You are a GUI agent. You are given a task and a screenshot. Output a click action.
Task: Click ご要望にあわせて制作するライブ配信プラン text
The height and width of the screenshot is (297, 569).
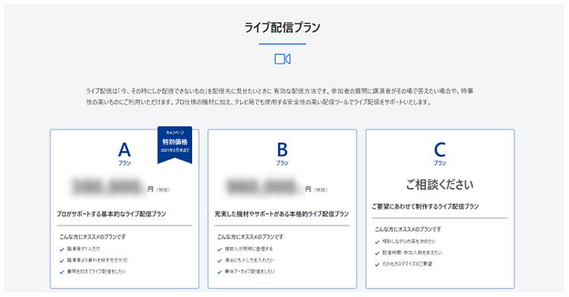[425, 206]
